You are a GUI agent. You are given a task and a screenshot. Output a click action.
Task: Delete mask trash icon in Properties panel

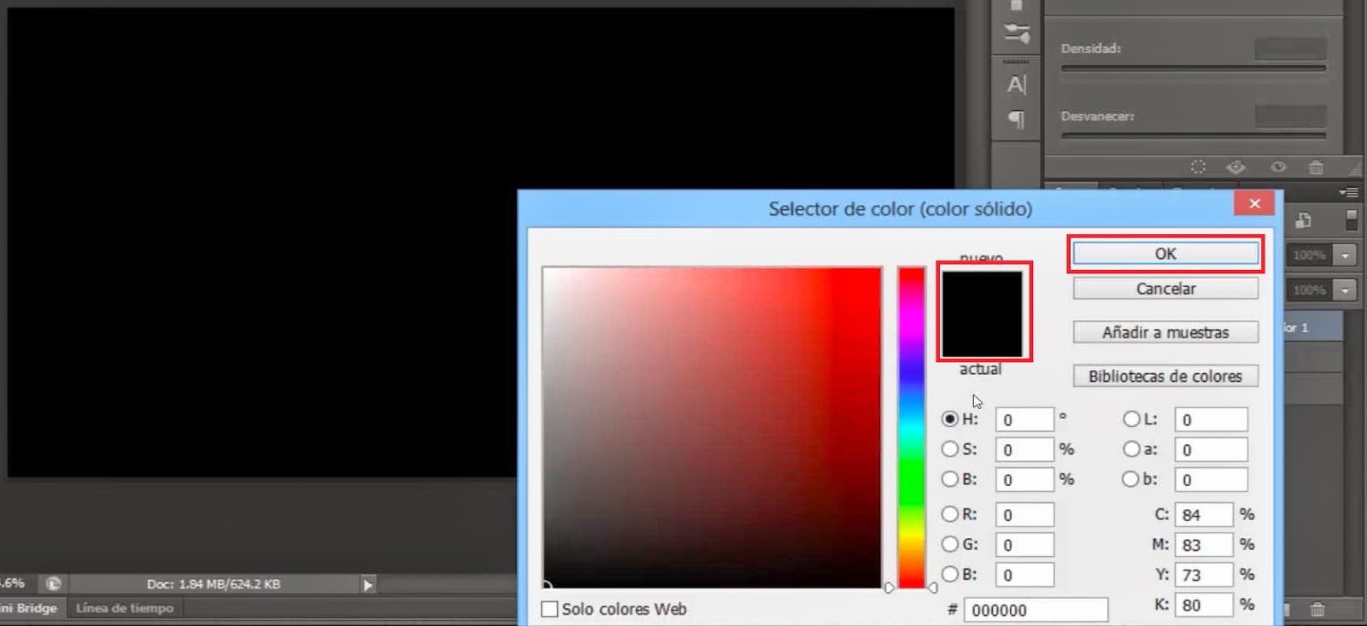tap(1316, 167)
